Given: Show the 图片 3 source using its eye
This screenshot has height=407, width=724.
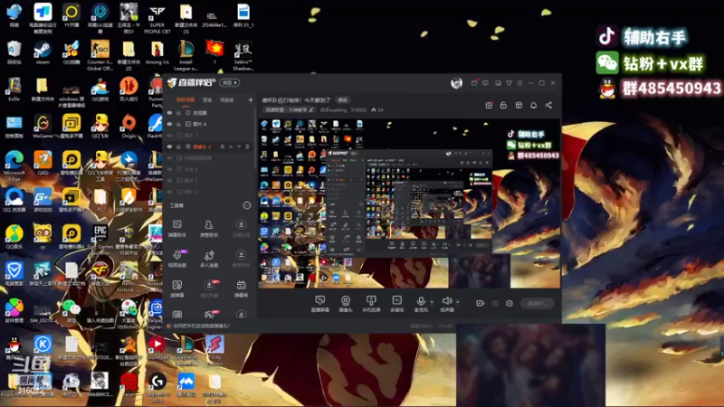Looking at the screenshot, I should click(x=169, y=192).
